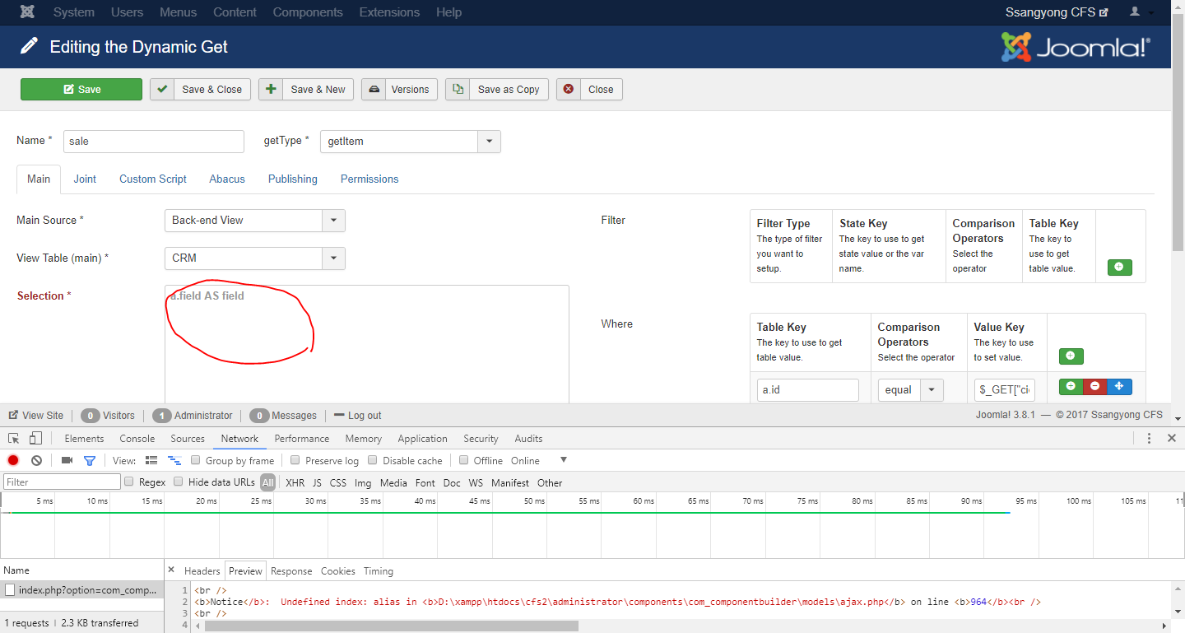The height and width of the screenshot is (633, 1185).
Task: Click the View Site link
Action: click(35, 416)
